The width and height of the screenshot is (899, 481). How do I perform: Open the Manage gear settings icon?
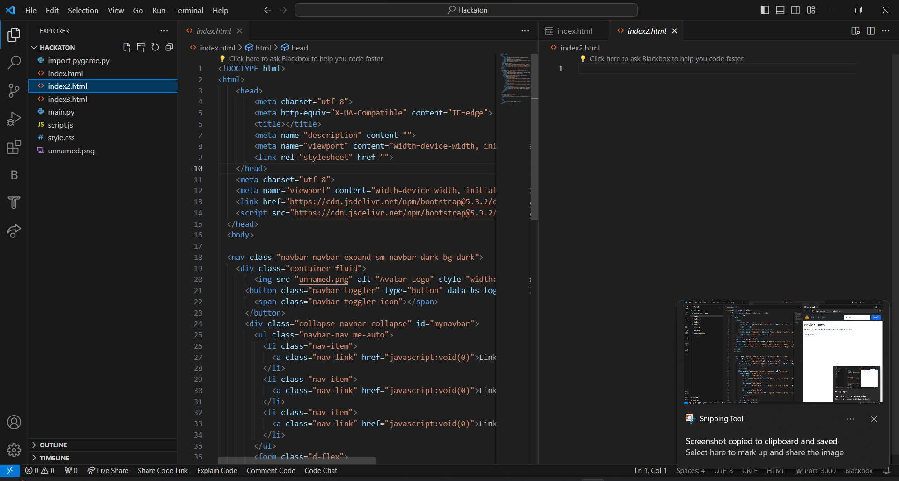tap(14, 450)
